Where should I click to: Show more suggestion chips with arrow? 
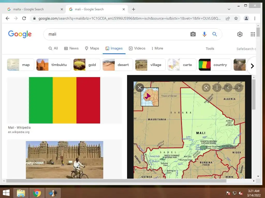click(x=252, y=66)
